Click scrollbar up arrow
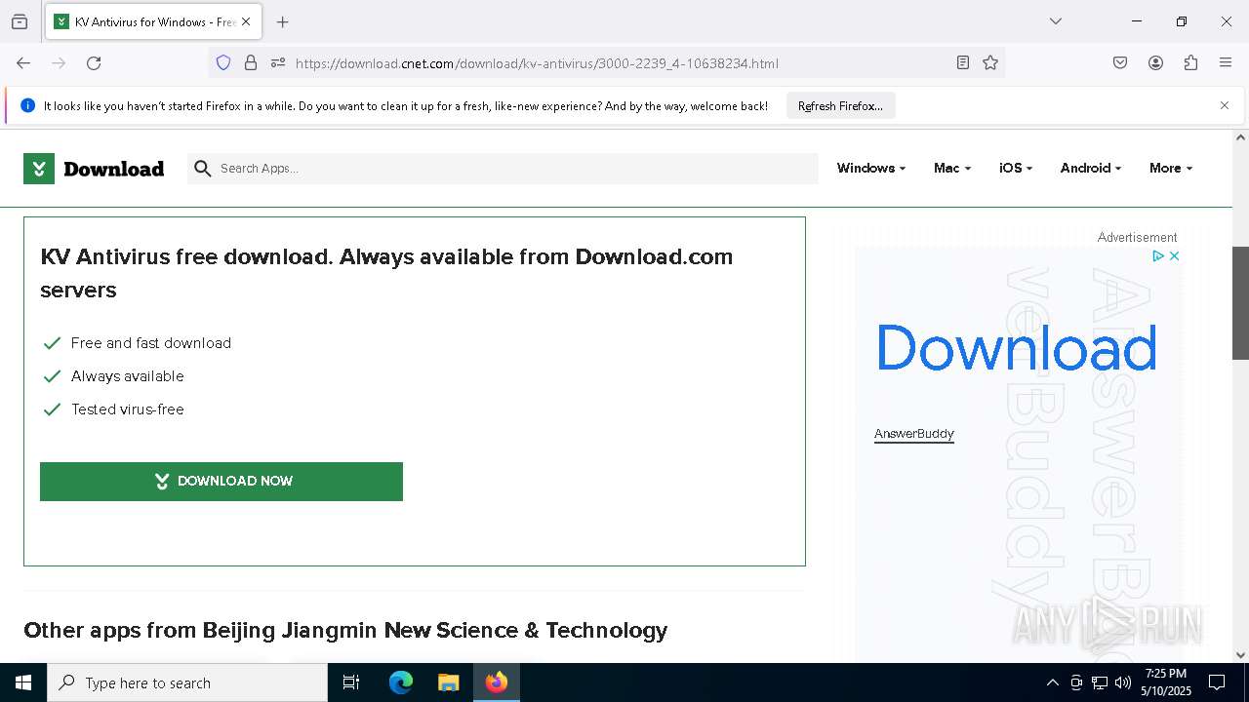Image resolution: width=1249 pixels, height=702 pixels. 1240,137
